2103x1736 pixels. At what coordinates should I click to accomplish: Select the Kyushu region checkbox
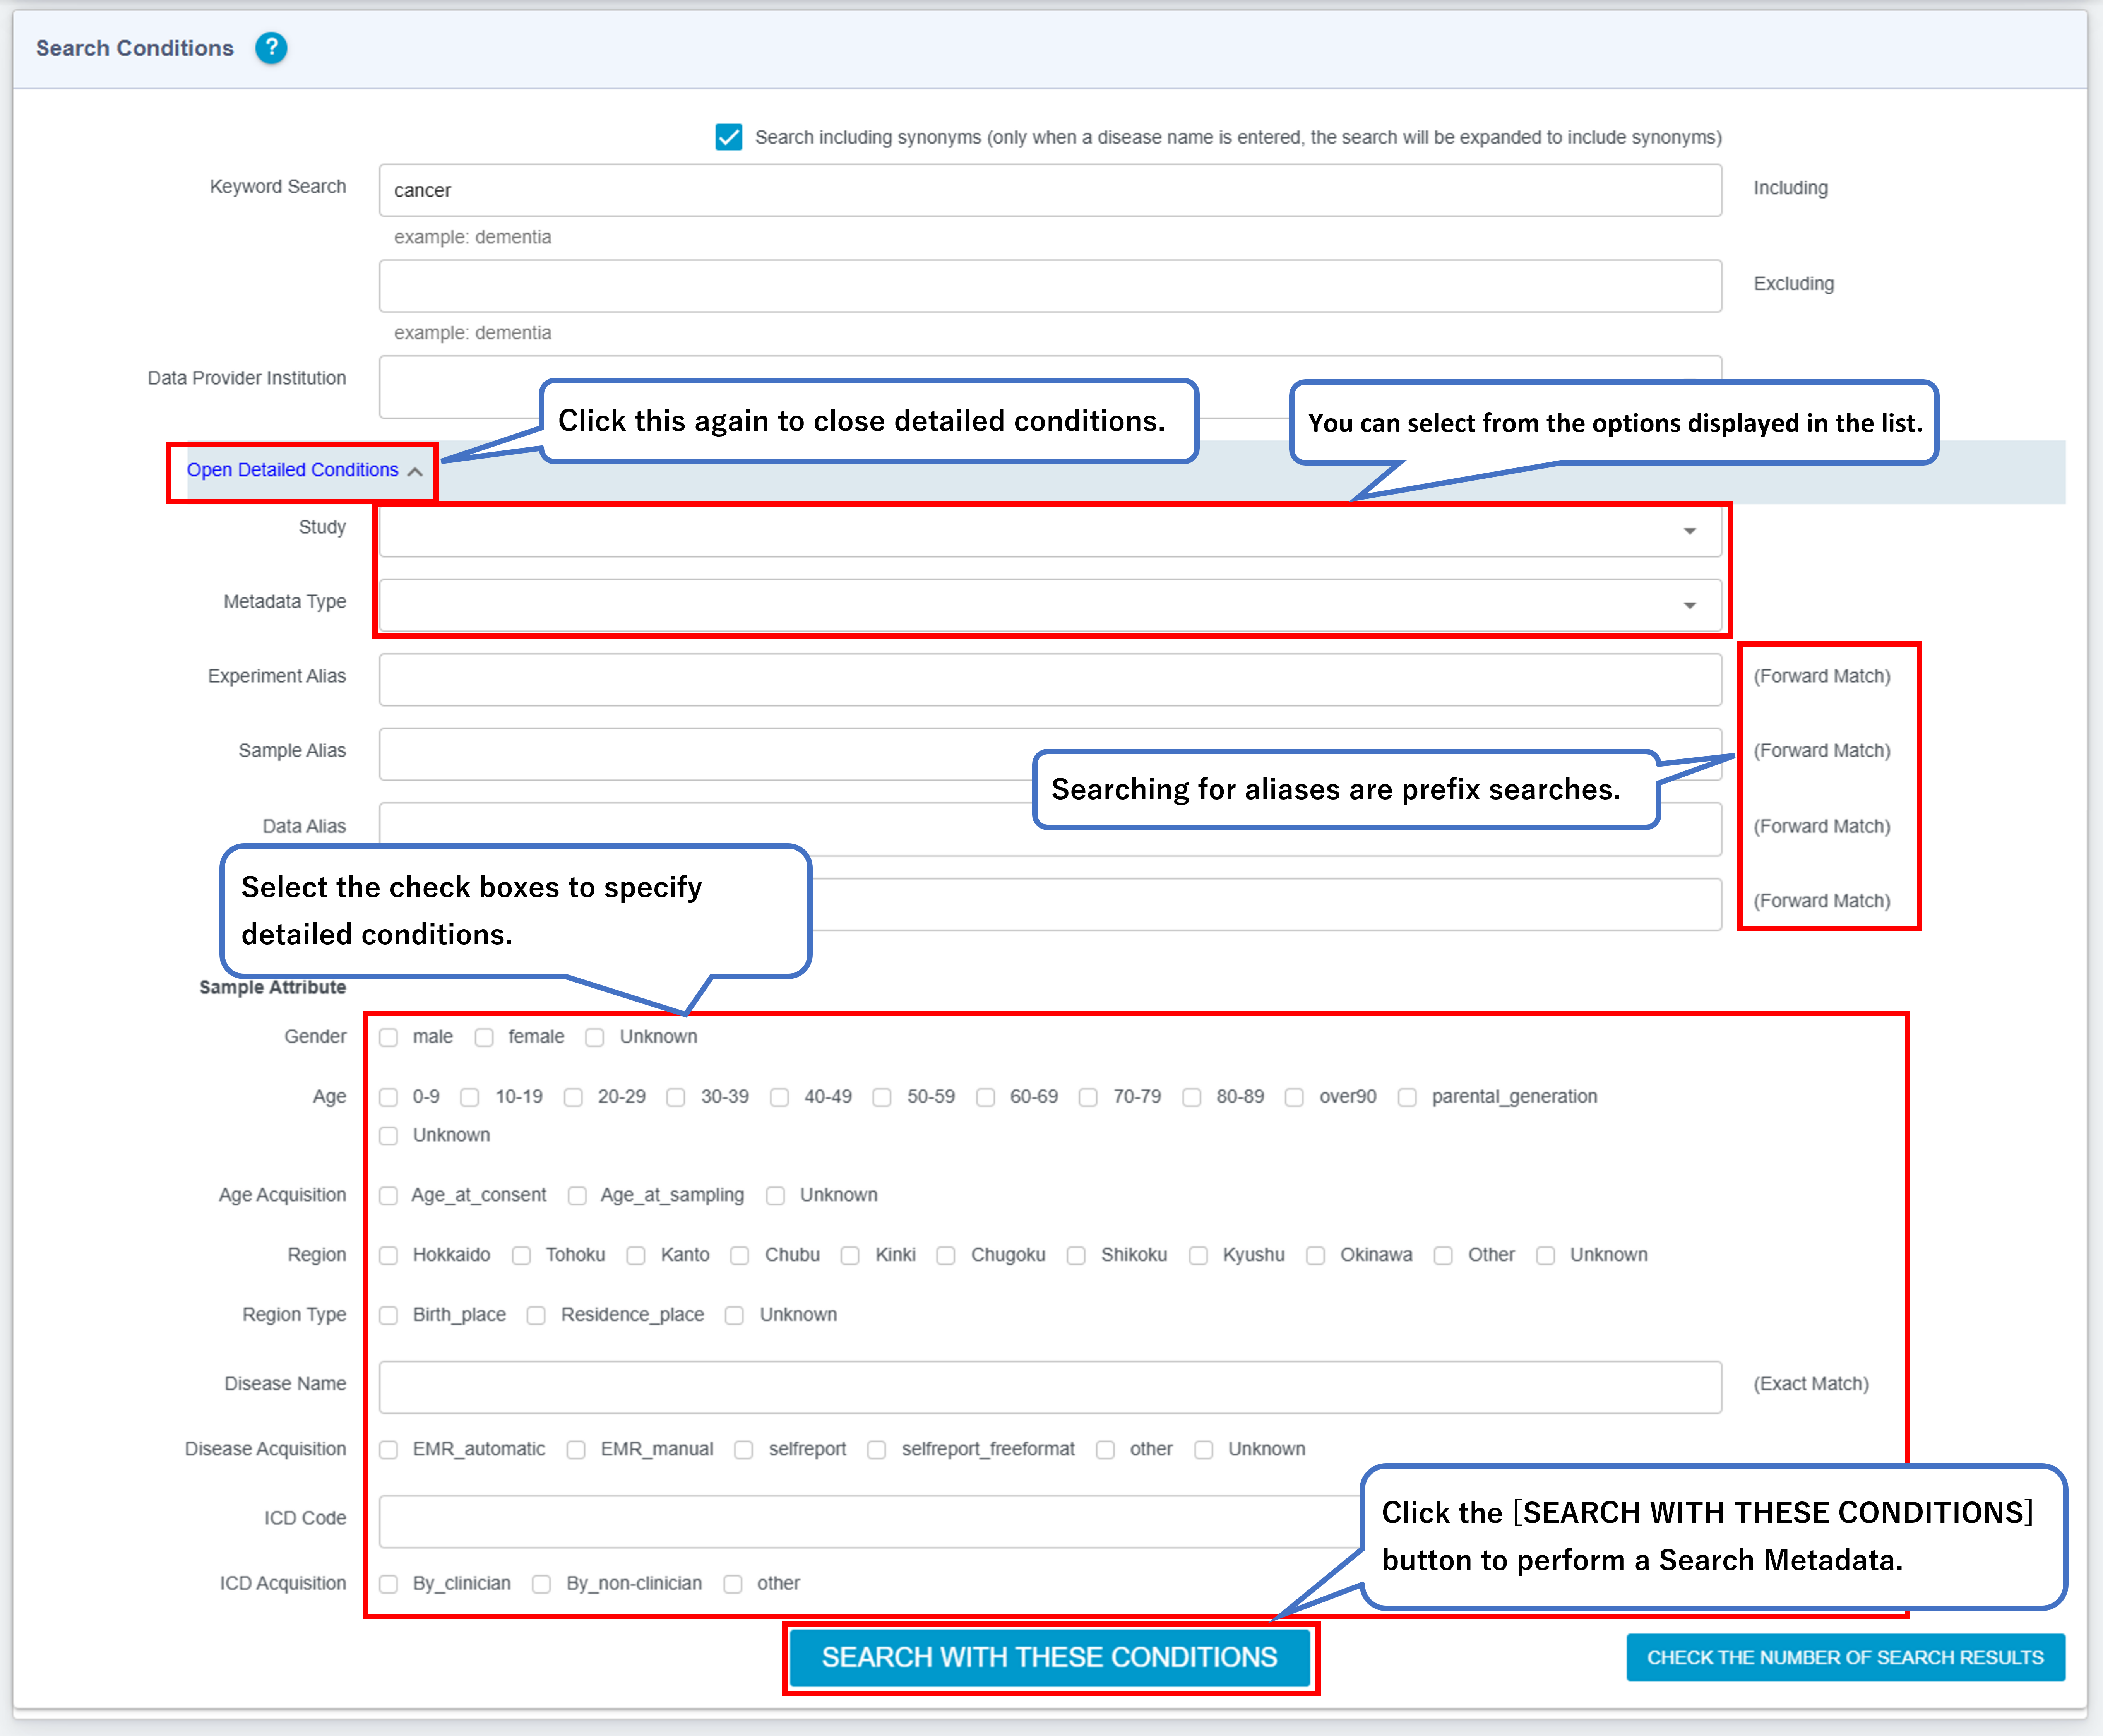[x=1198, y=1256]
